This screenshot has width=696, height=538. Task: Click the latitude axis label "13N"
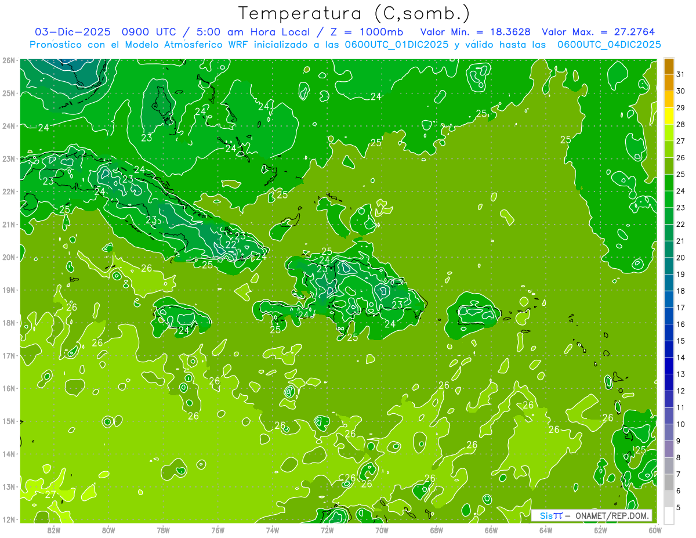pos(8,486)
